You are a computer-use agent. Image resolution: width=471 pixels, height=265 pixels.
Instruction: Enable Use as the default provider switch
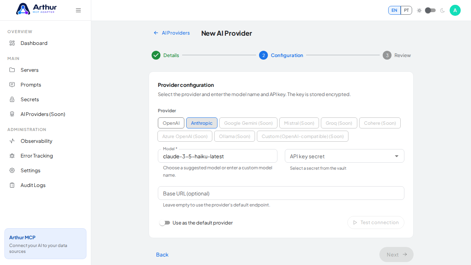pos(164,223)
